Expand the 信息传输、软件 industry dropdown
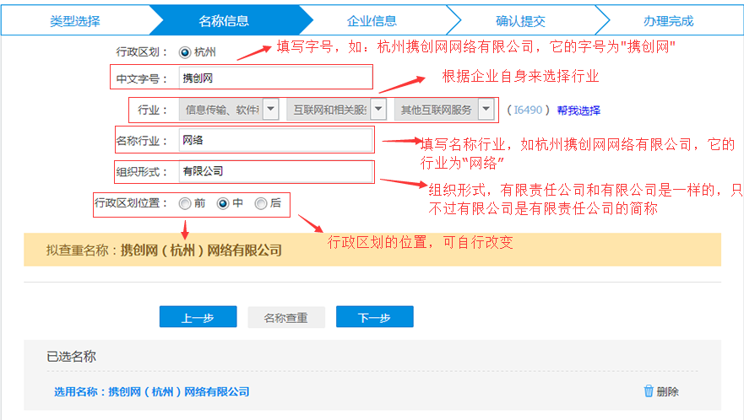 point(270,110)
